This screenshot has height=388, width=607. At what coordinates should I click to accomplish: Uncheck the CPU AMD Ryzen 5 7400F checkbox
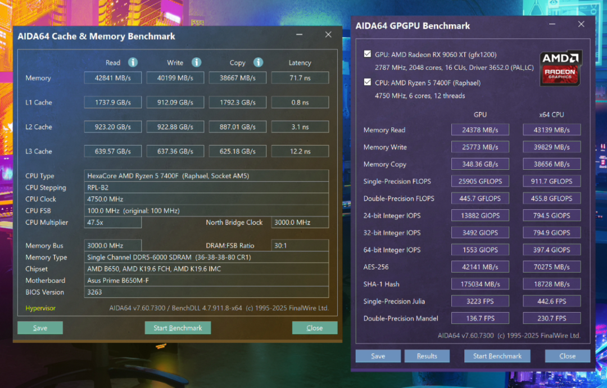[368, 82]
